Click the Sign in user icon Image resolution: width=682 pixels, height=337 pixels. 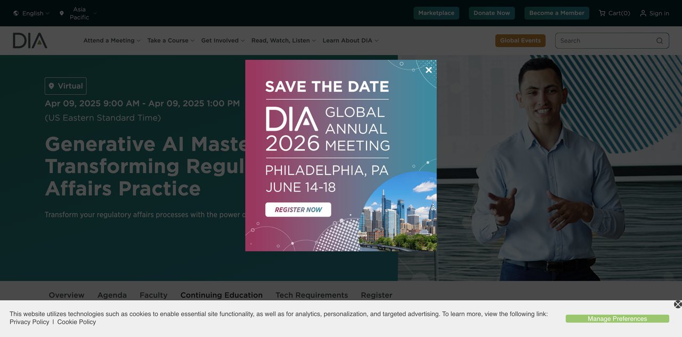pos(643,13)
